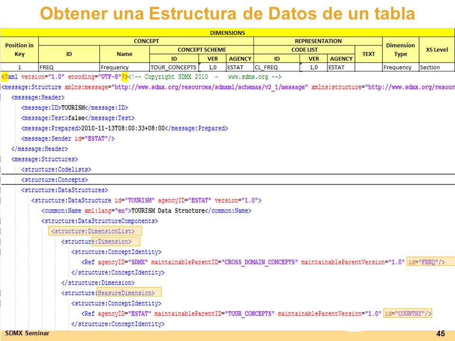Click the 'SDMX Seminar' footer text
Image resolution: width=455 pixels, height=341 pixels.
coord(27,333)
